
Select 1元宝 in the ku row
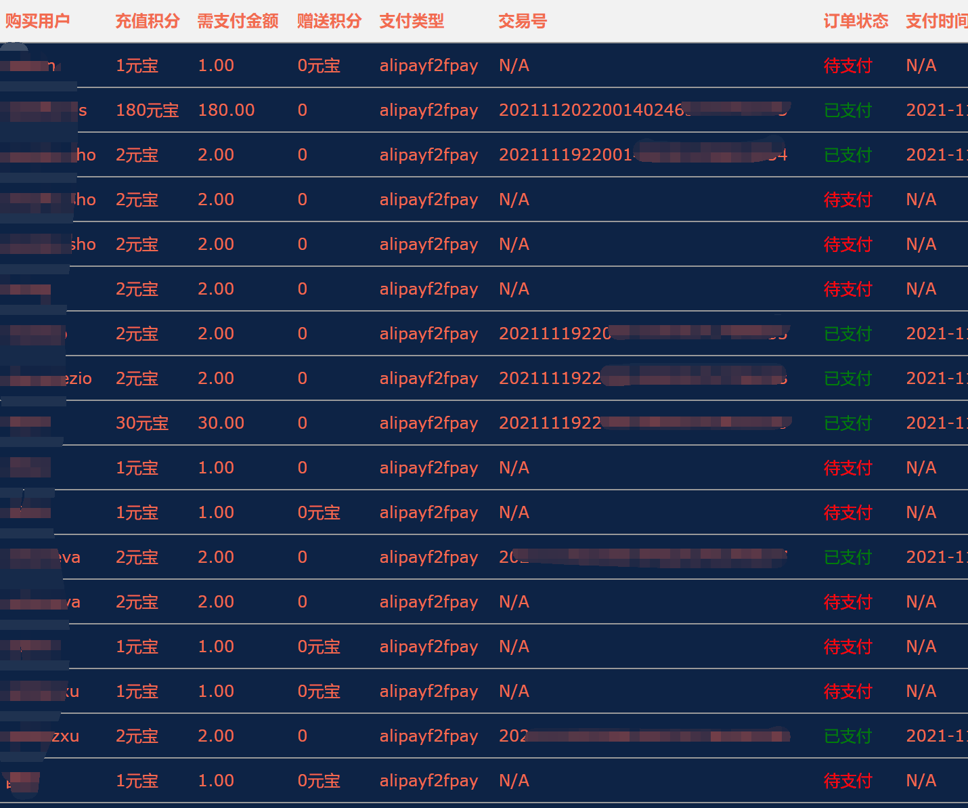(x=137, y=692)
